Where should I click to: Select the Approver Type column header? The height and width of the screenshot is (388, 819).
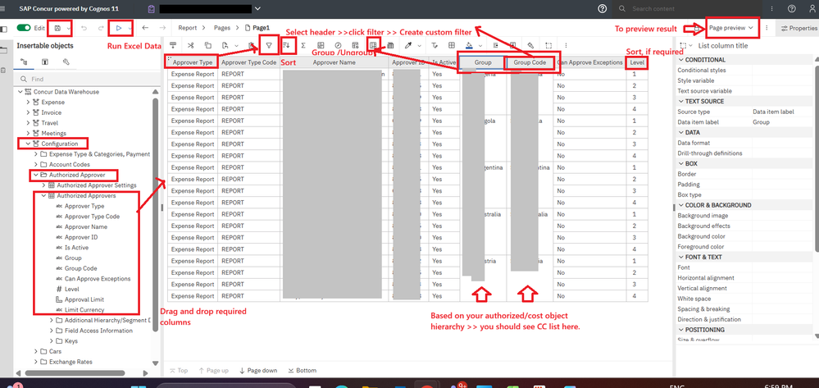click(x=192, y=62)
